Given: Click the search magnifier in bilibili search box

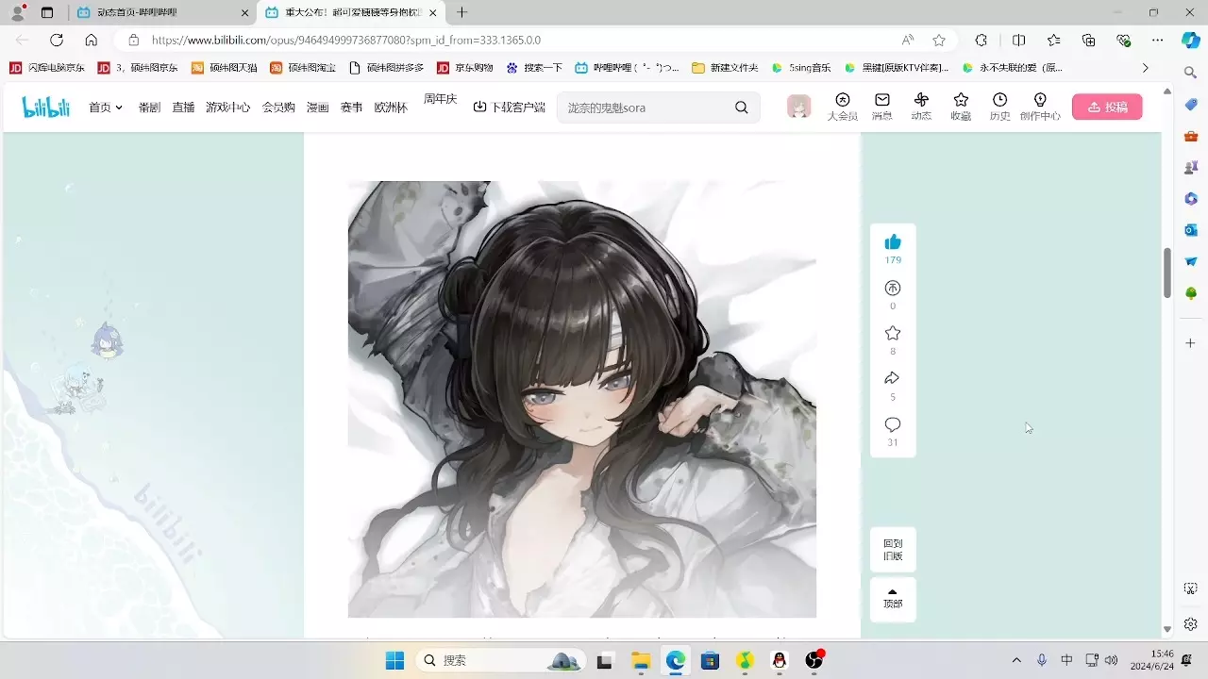Looking at the screenshot, I should (x=742, y=108).
